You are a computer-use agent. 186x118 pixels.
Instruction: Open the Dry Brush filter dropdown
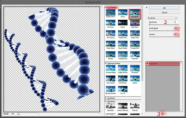click(162, 18)
